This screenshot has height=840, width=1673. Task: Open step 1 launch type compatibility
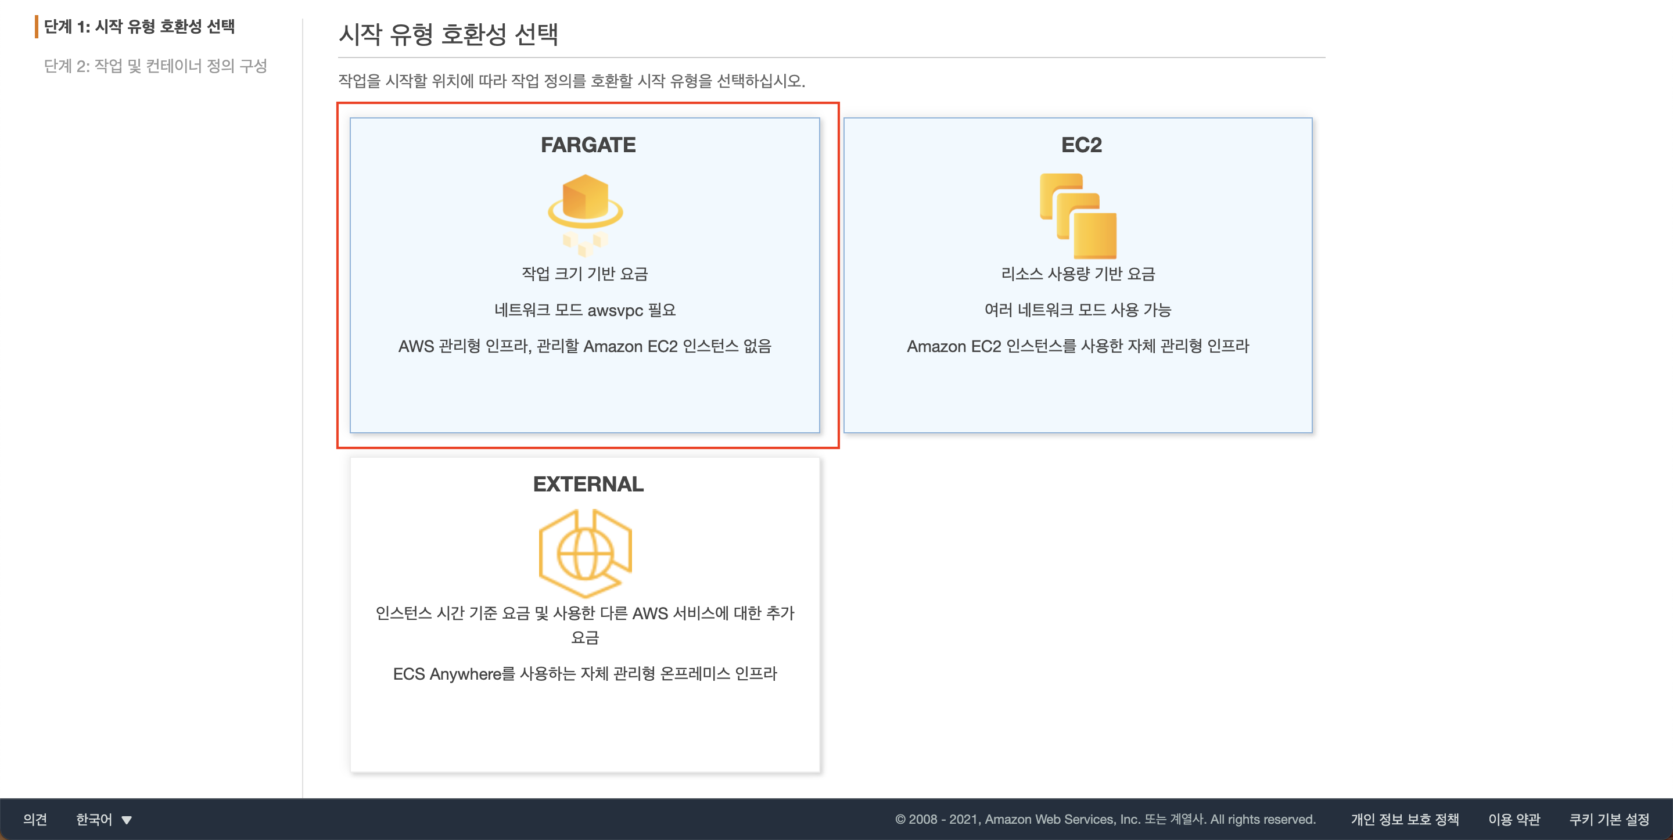[138, 27]
